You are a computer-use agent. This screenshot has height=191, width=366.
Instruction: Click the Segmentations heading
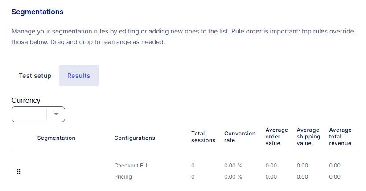(37, 12)
